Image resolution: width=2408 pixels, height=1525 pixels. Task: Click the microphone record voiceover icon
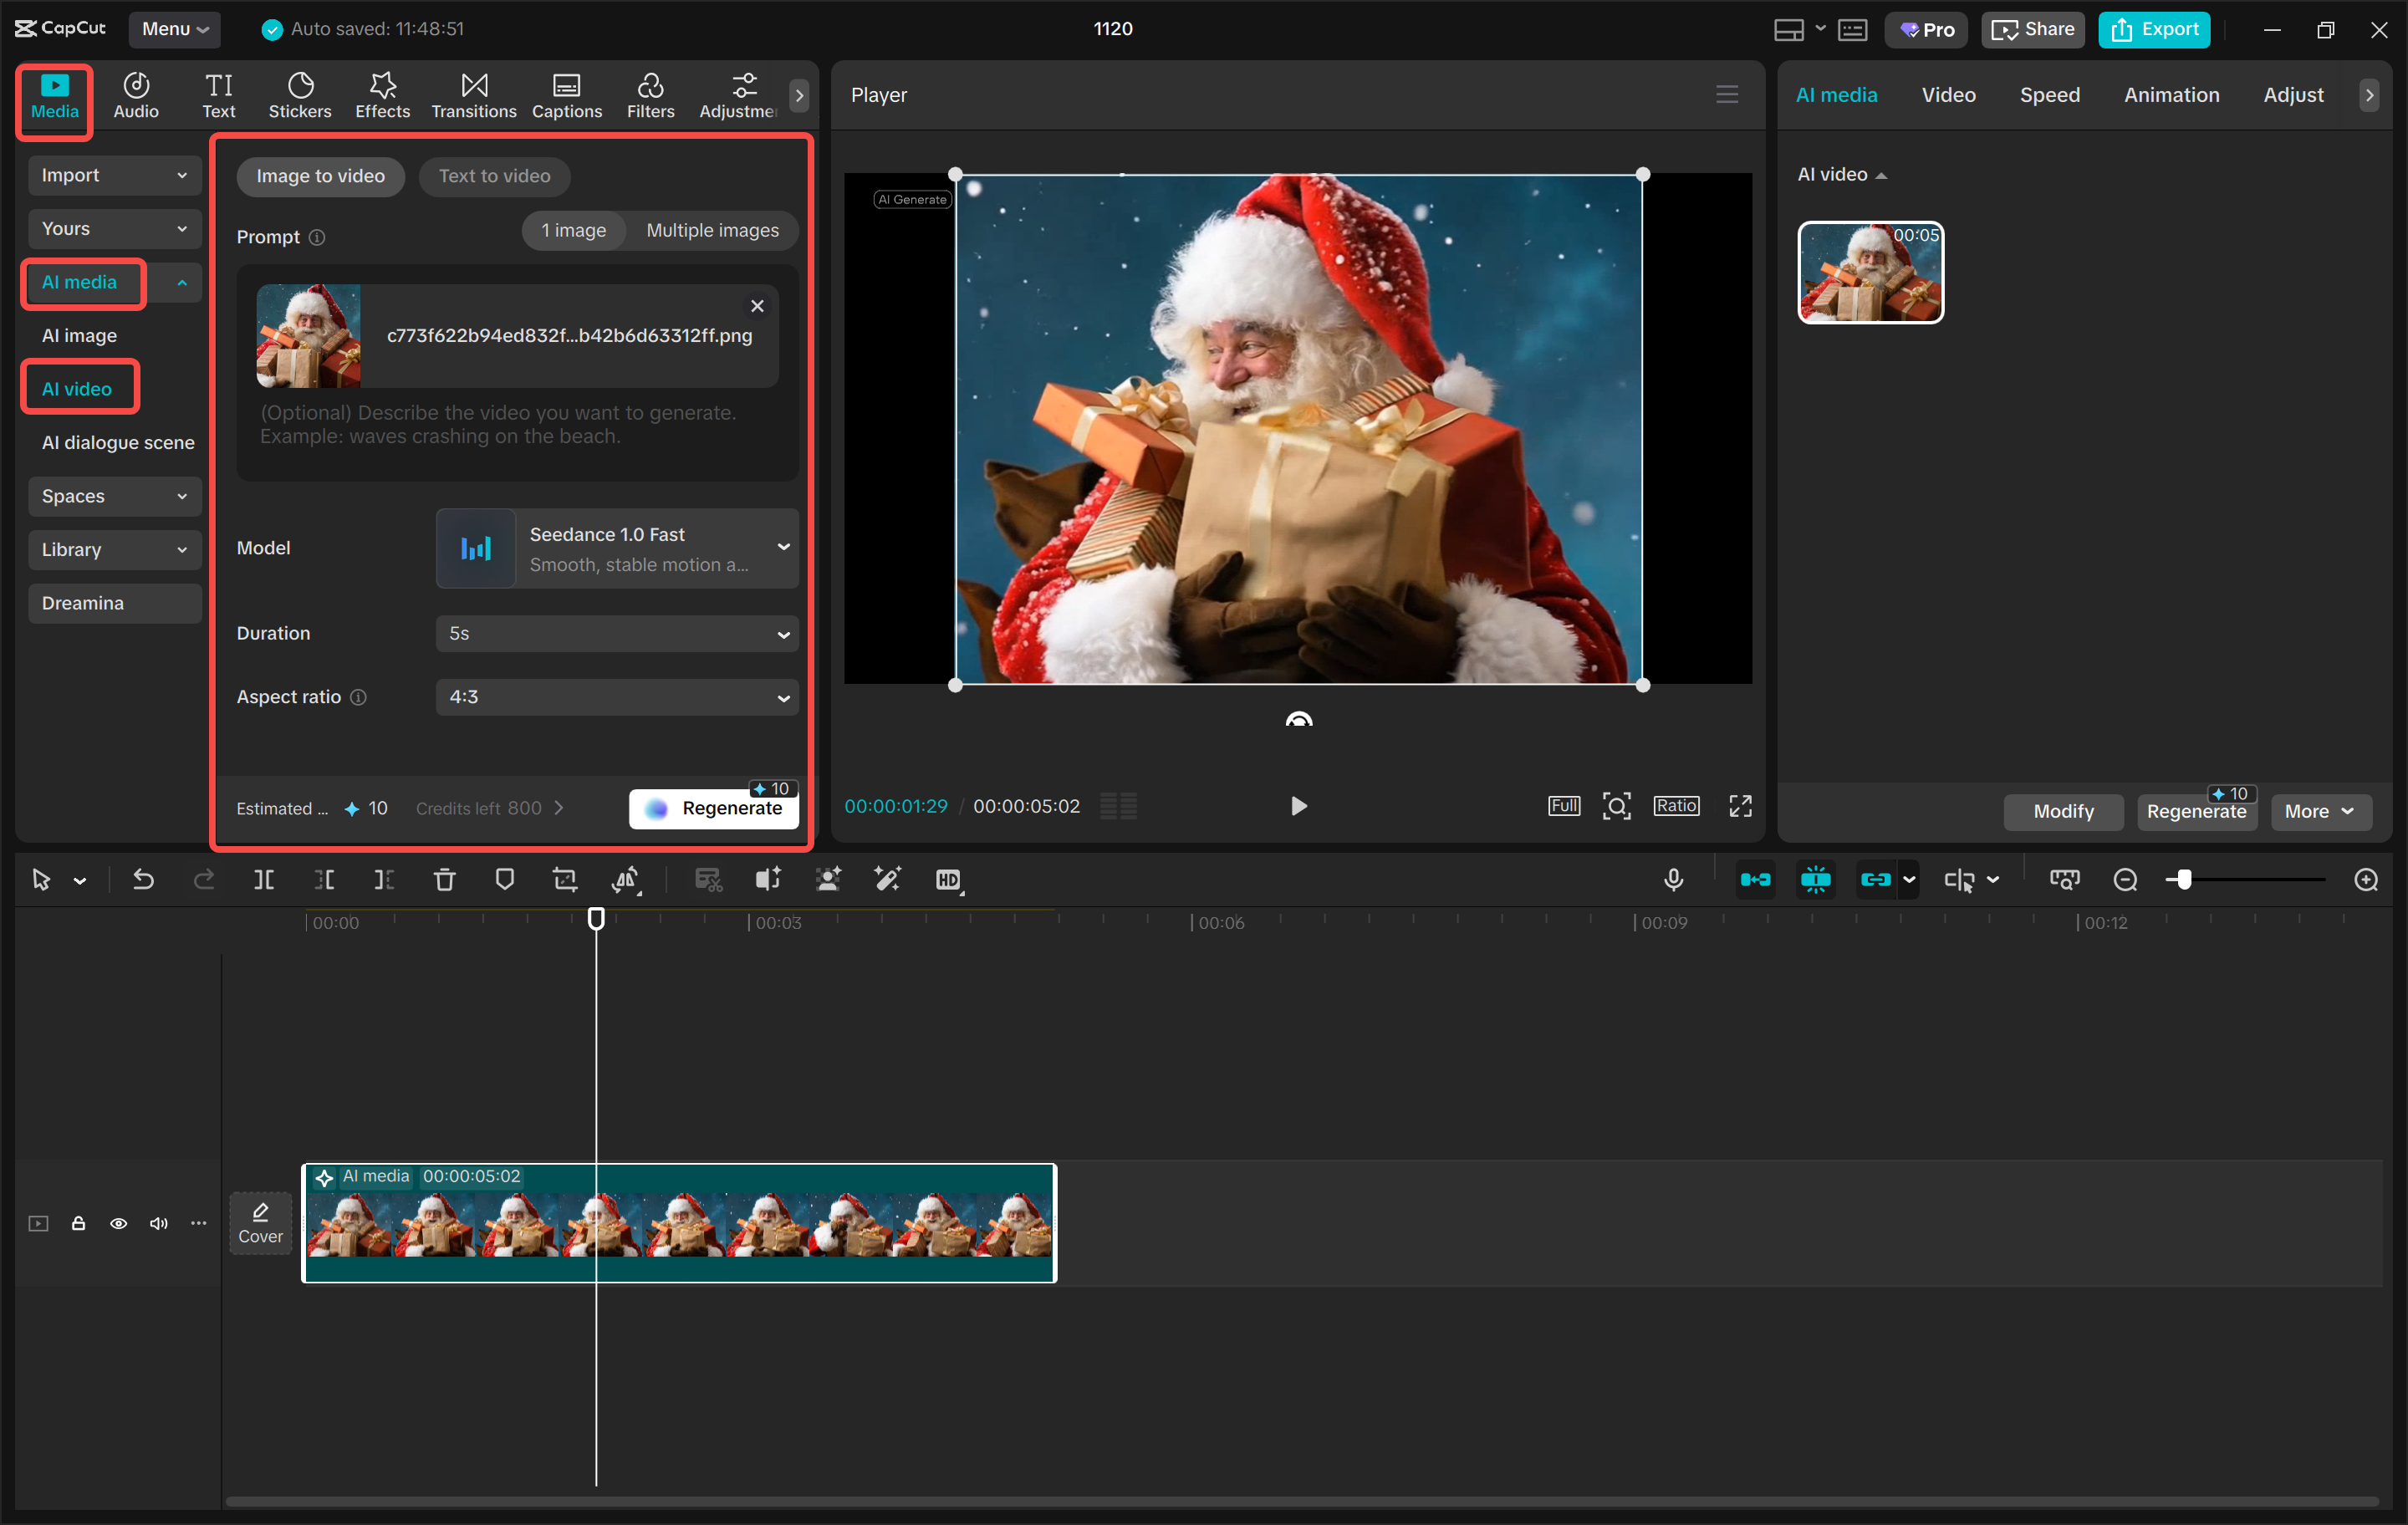pos(1674,880)
